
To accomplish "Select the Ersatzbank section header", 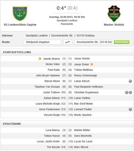I will 12,124.
